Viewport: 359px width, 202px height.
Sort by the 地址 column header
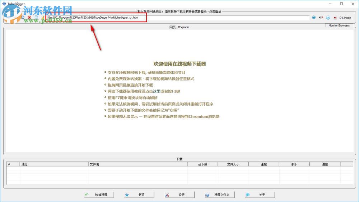(x=54, y=164)
